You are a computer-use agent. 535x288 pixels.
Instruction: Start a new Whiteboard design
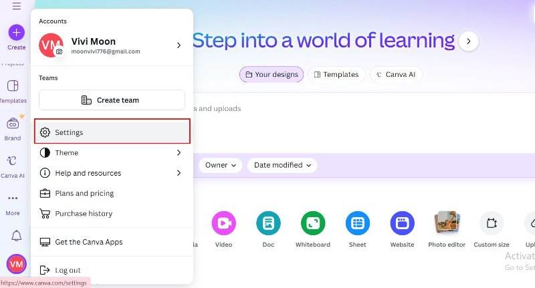(312, 223)
